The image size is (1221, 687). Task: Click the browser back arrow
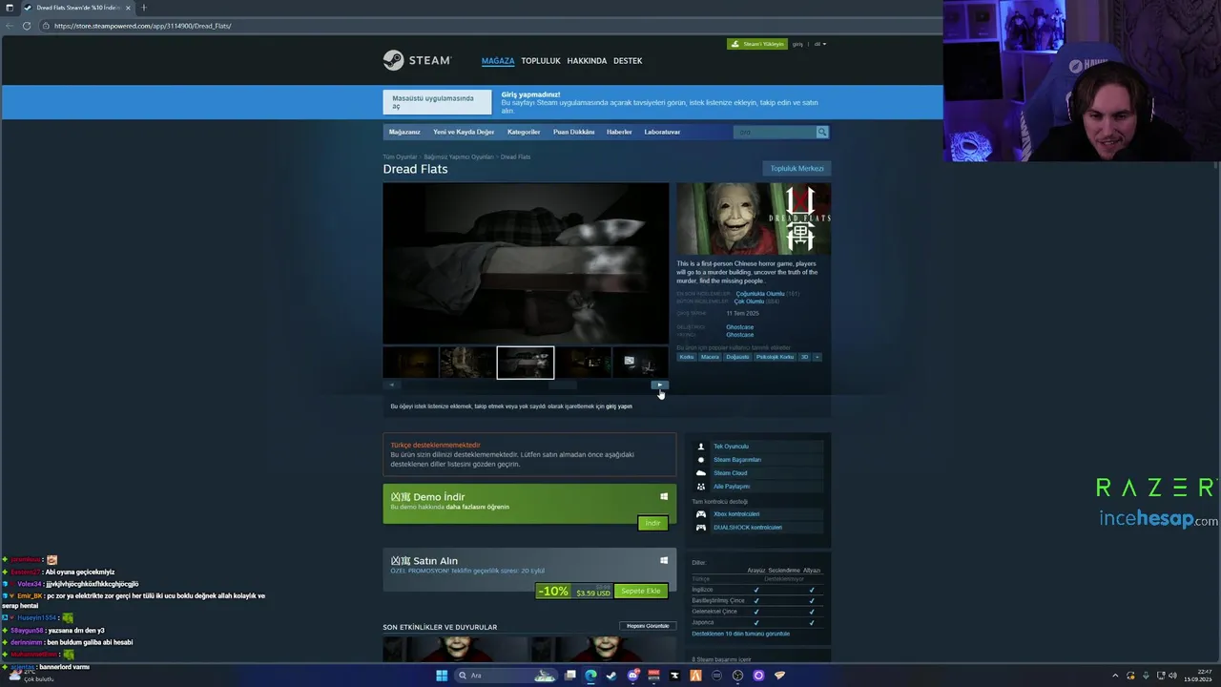click(10, 26)
